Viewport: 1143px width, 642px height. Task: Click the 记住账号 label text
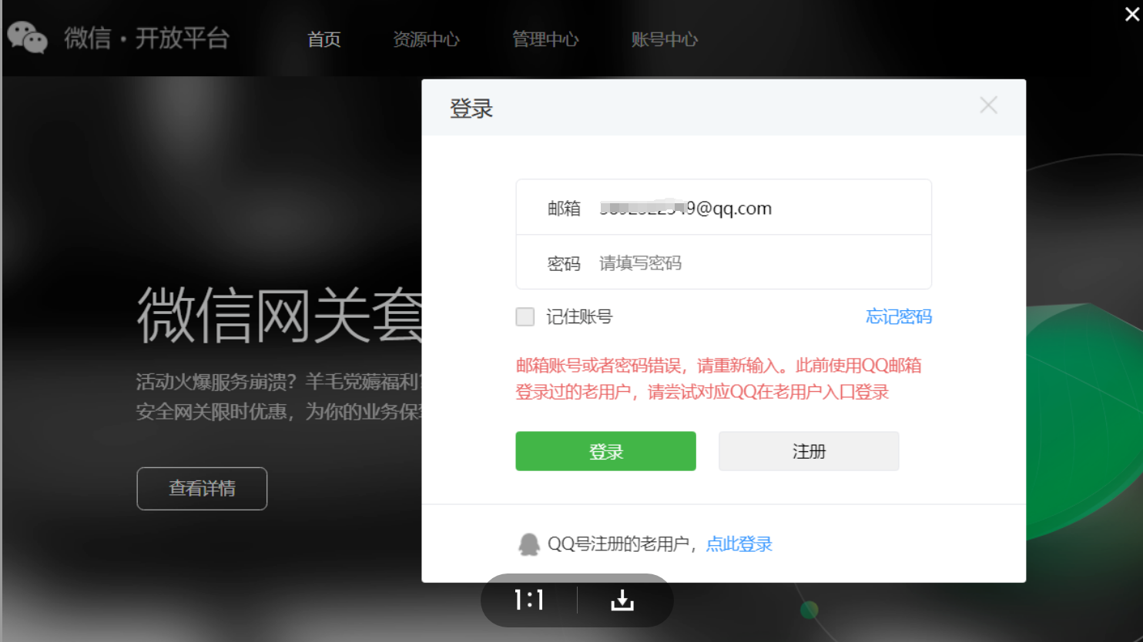(x=579, y=316)
